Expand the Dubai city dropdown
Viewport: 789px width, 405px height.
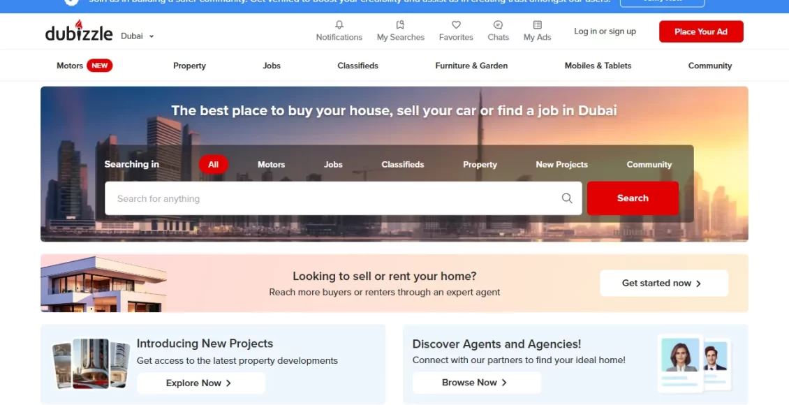(x=138, y=36)
